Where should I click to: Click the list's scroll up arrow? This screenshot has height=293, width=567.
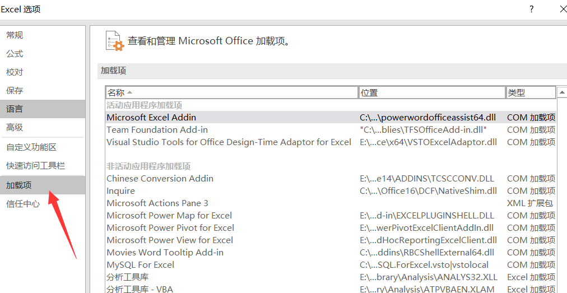tap(562, 92)
